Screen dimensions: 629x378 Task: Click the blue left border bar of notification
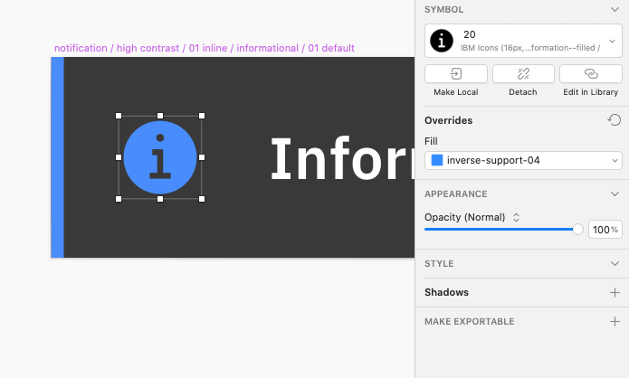(x=57, y=157)
